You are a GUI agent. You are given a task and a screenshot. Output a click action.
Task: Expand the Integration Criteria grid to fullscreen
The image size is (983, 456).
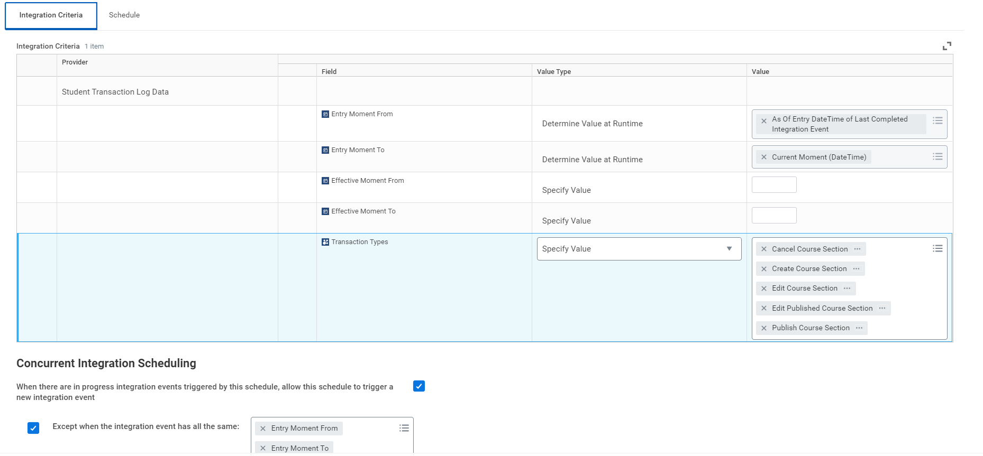(946, 46)
